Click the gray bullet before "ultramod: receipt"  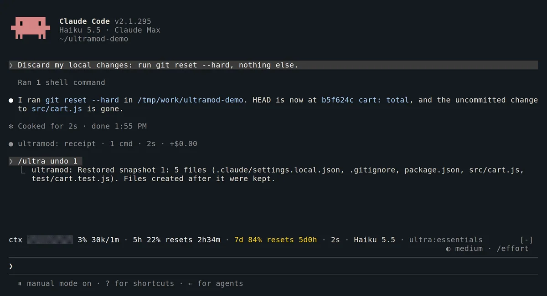[11, 144]
